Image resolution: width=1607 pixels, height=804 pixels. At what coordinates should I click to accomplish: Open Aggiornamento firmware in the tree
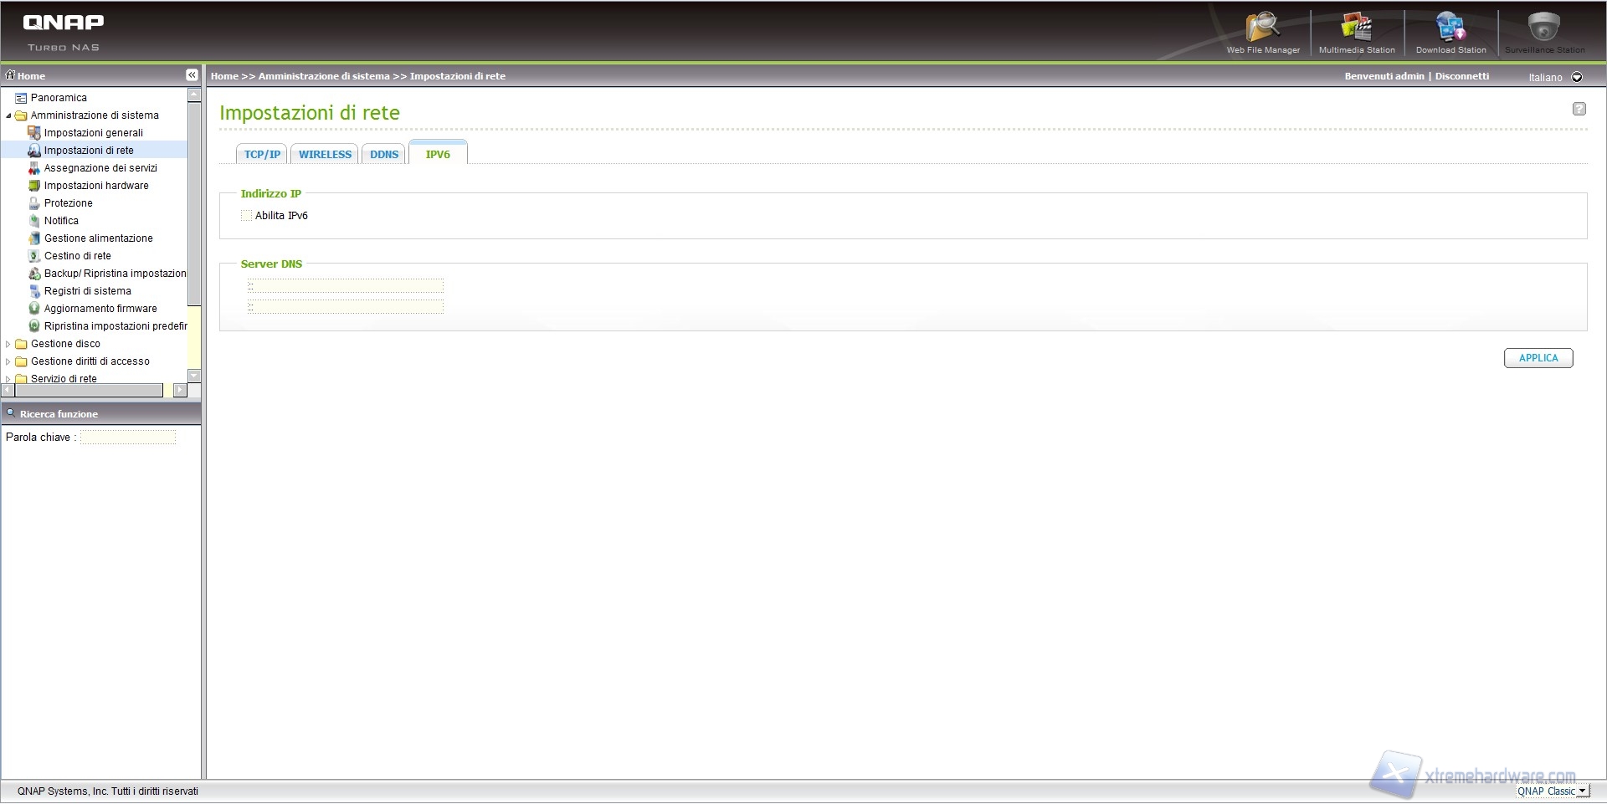click(x=100, y=309)
